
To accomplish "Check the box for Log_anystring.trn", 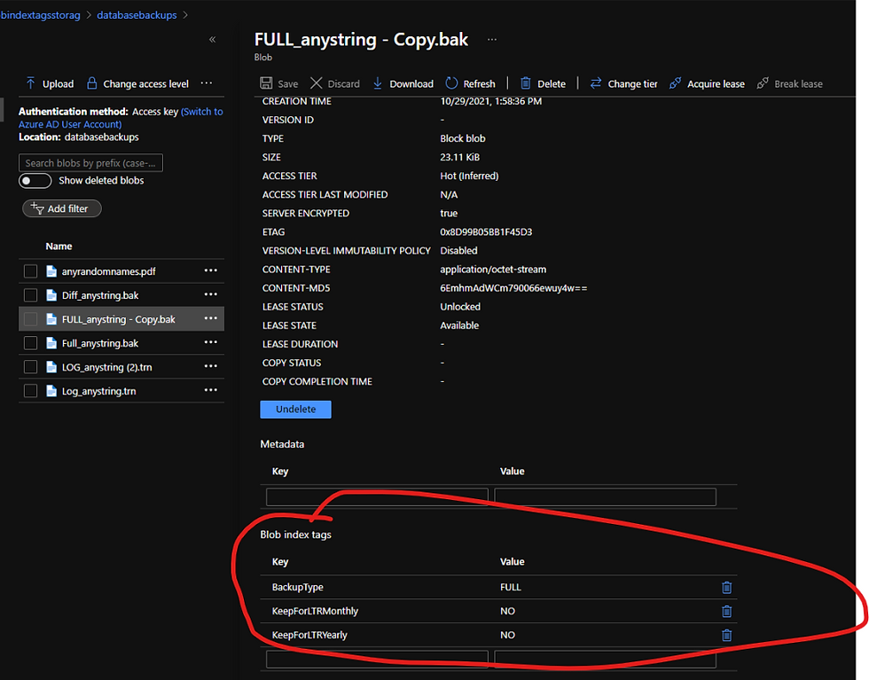I will click(x=30, y=391).
